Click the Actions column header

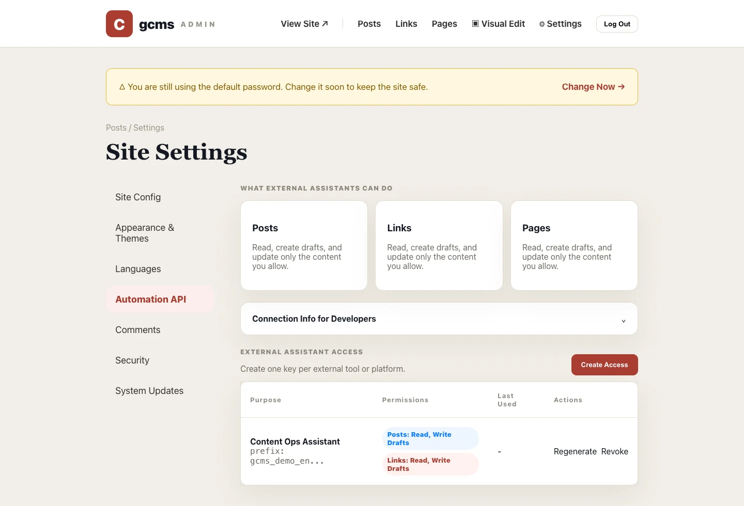pos(568,400)
